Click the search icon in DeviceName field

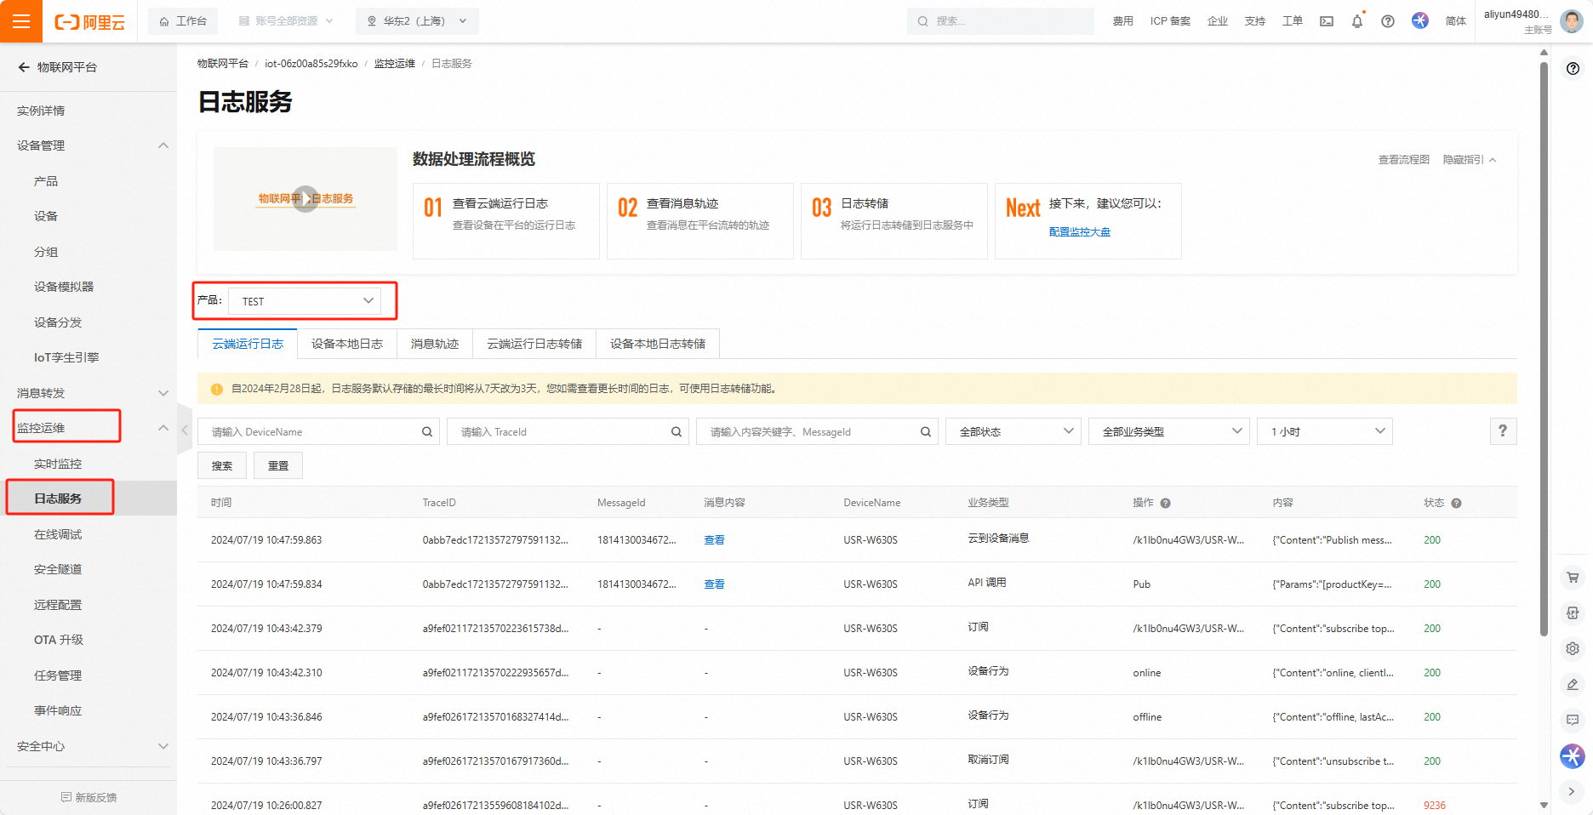pos(427,432)
